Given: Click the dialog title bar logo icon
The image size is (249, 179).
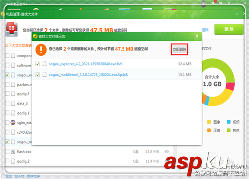Looking at the screenshot, I should (35, 36).
